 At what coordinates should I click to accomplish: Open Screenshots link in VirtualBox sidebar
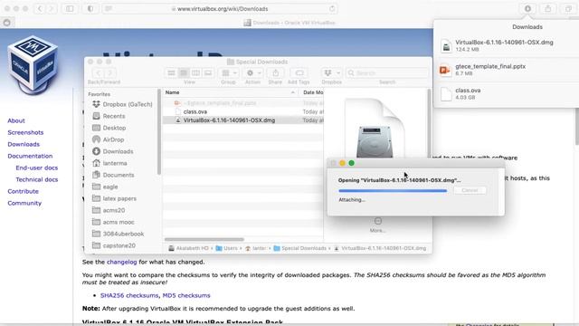coord(25,132)
